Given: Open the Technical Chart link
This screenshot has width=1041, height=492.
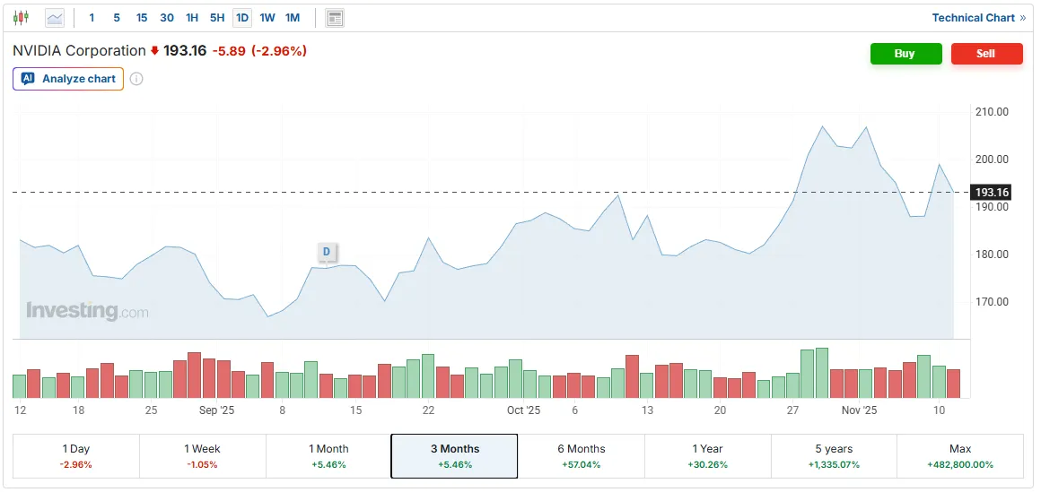Looking at the screenshot, I should 978,18.
